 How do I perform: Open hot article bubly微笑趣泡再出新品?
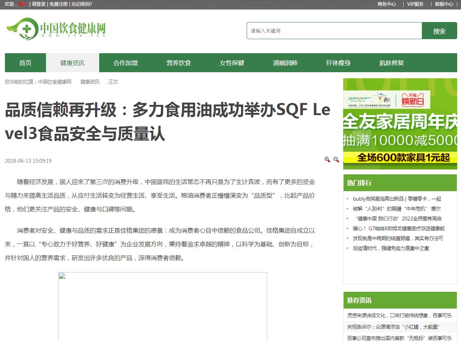pos(397,199)
